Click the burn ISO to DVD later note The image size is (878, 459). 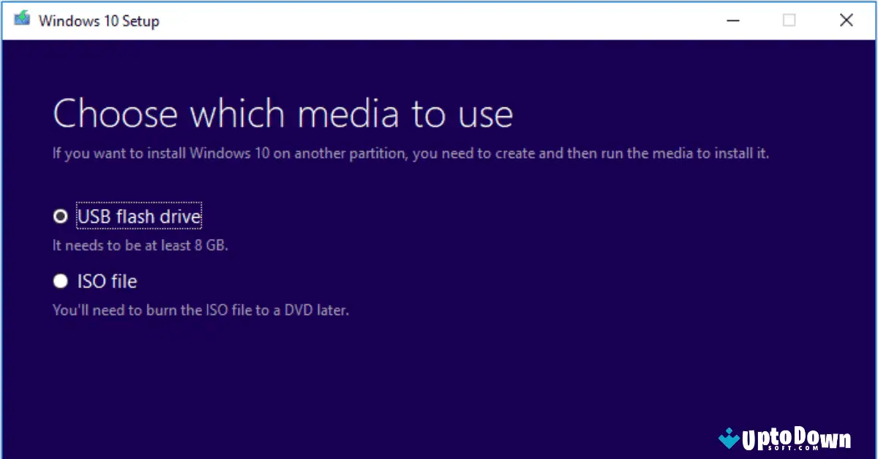point(200,309)
